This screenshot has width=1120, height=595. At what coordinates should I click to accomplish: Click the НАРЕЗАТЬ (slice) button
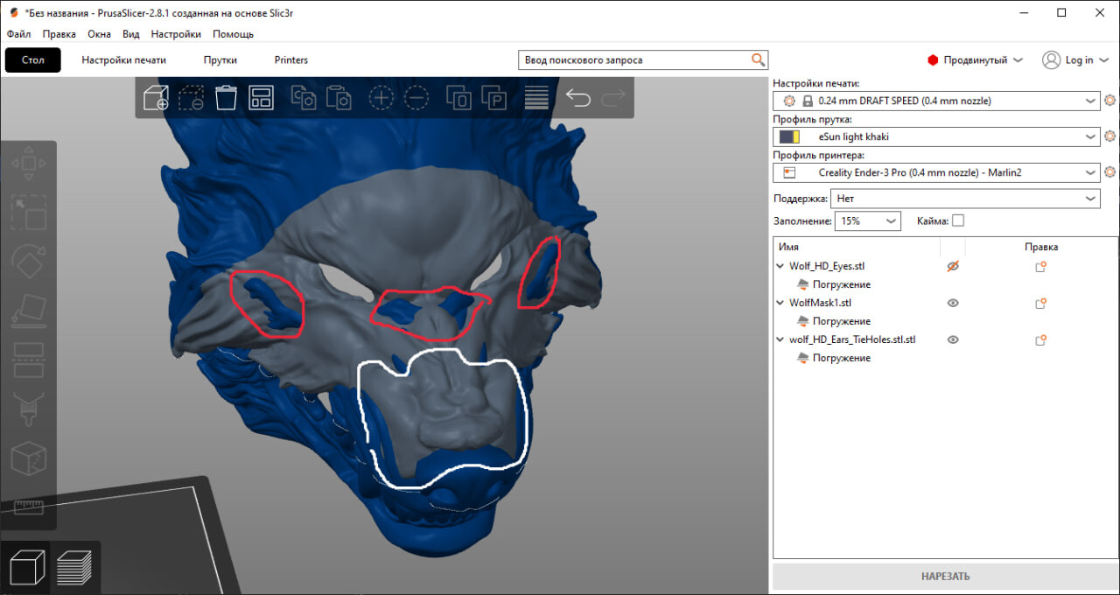945,577
